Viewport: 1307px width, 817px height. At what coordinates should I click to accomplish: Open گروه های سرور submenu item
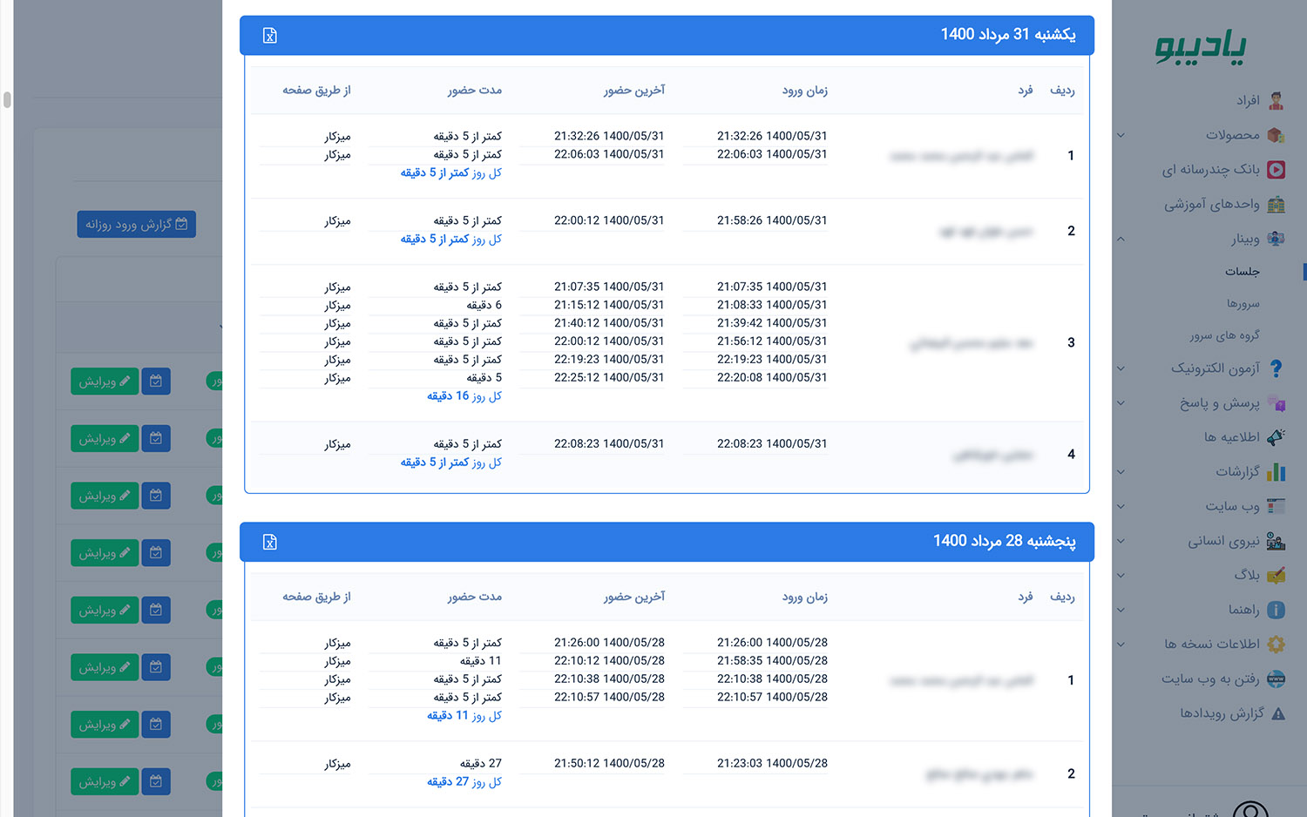(x=1224, y=335)
